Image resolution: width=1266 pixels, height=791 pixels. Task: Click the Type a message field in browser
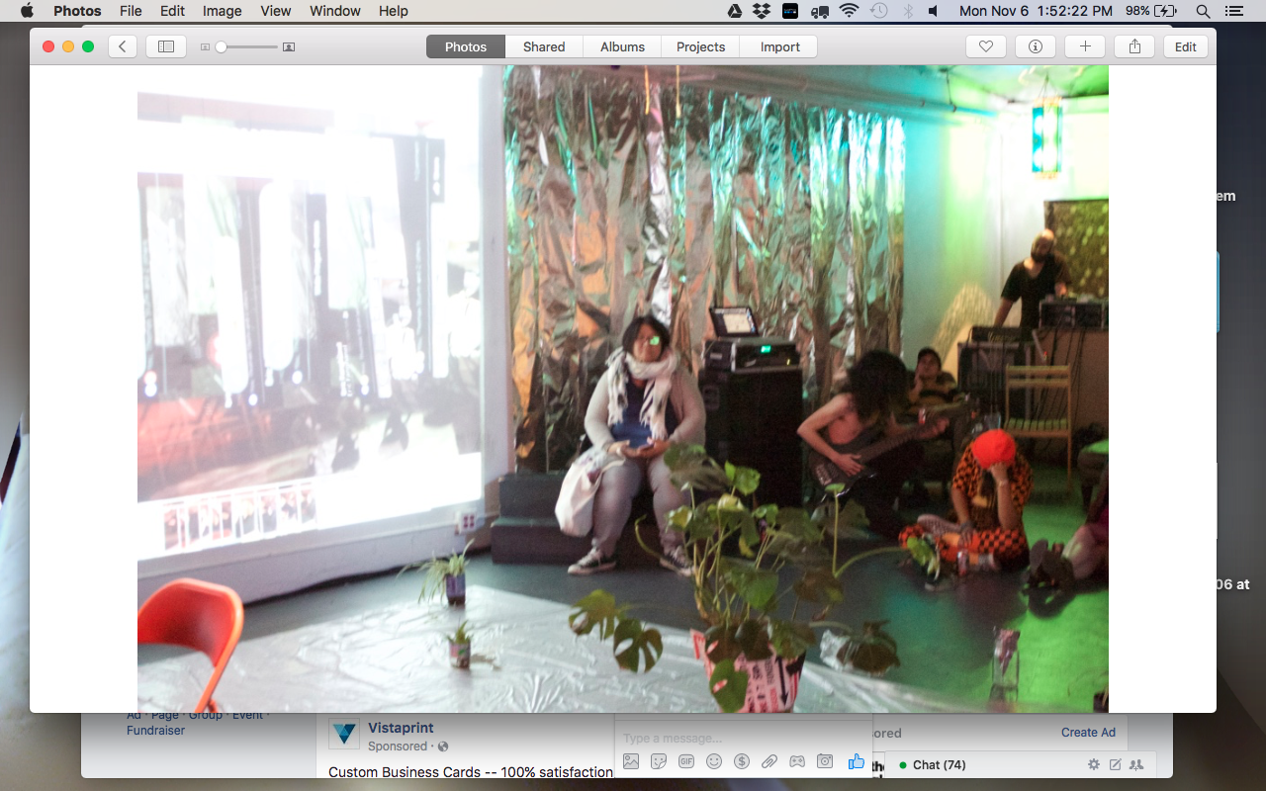pyautogui.click(x=742, y=738)
